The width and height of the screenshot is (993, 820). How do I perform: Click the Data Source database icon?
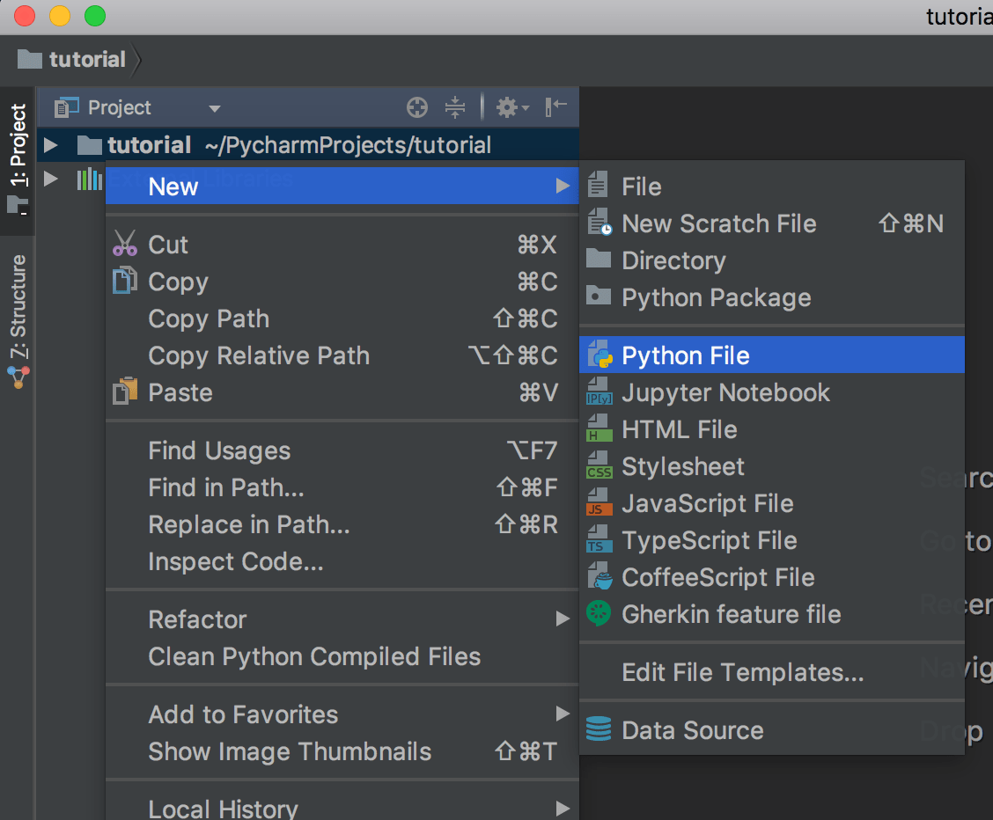(x=599, y=730)
